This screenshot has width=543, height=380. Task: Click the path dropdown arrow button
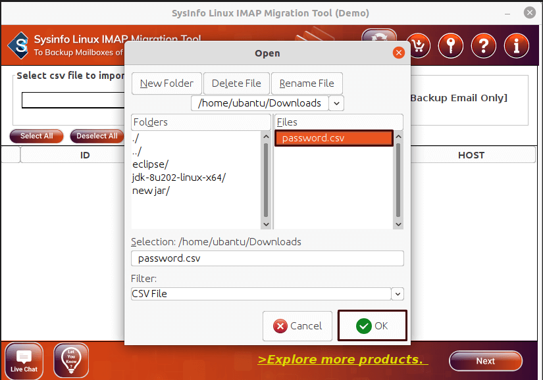(336, 103)
